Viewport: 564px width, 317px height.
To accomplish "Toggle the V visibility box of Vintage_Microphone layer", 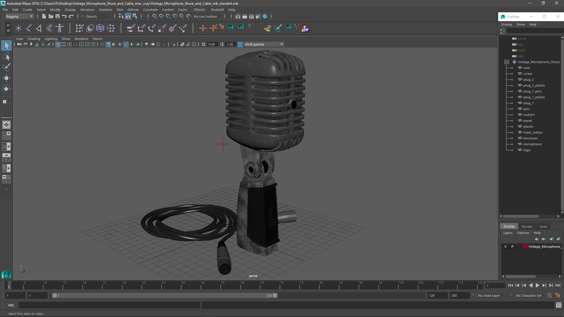I will [505, 247].
